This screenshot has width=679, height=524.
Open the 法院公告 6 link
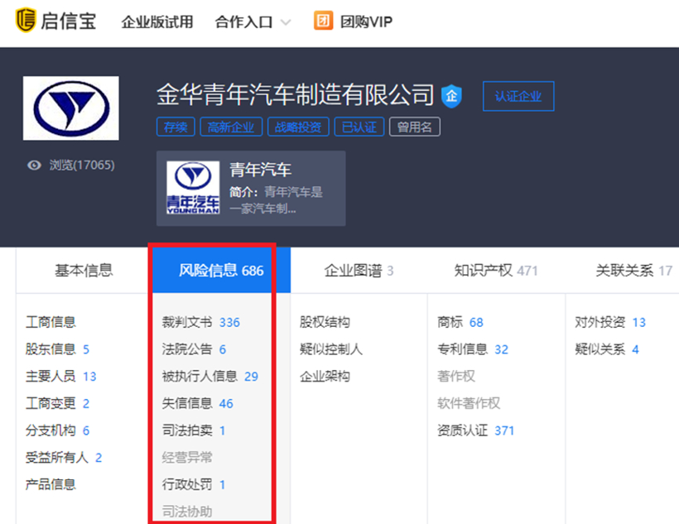(x=194, y=349)
